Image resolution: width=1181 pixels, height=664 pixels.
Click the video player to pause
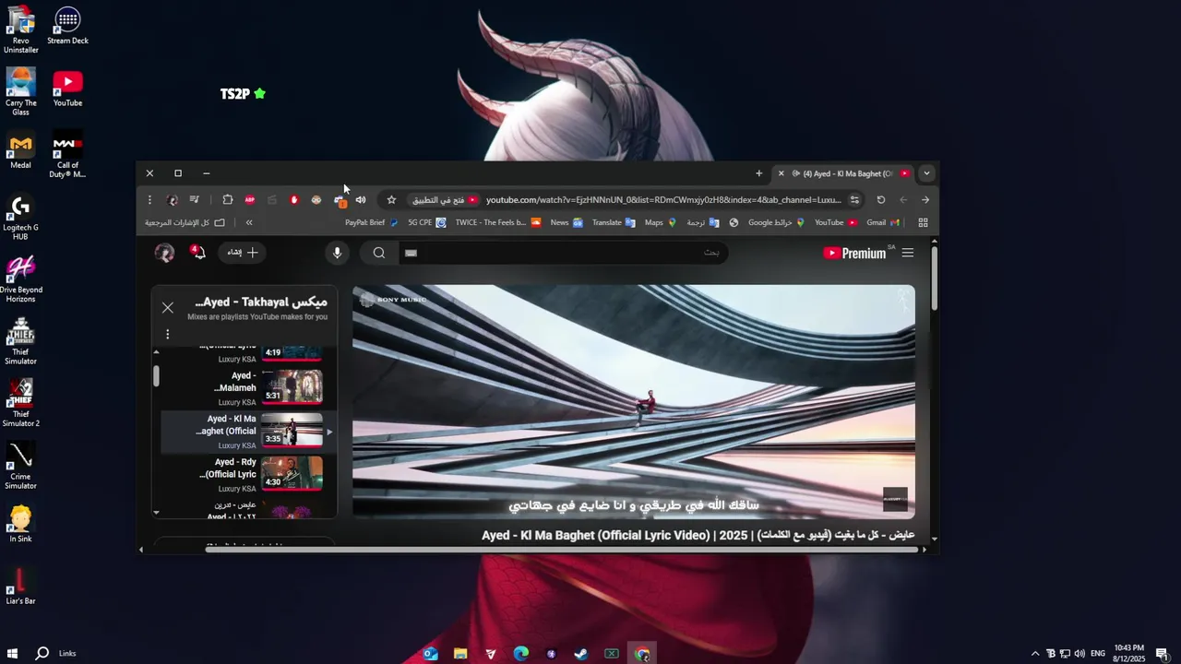click(634, 402)
